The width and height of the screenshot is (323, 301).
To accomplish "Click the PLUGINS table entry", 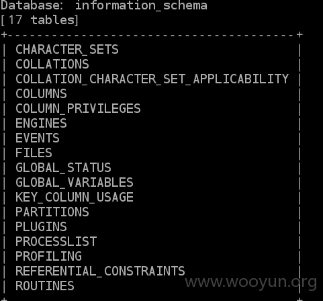I will pyautogui.click(x=41, y=226).
